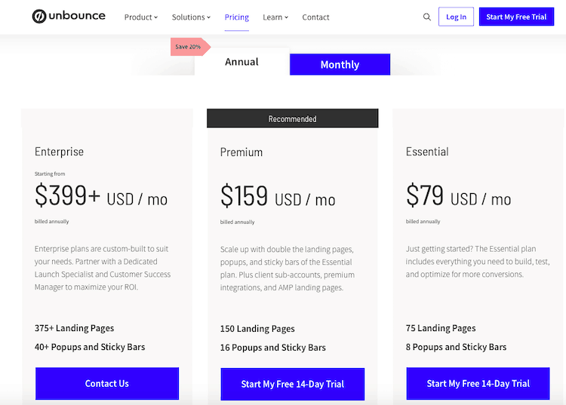The image size is (566, 405).
Task: Click Contact Us under Enterprise plan
Action: tap(107, 383)
